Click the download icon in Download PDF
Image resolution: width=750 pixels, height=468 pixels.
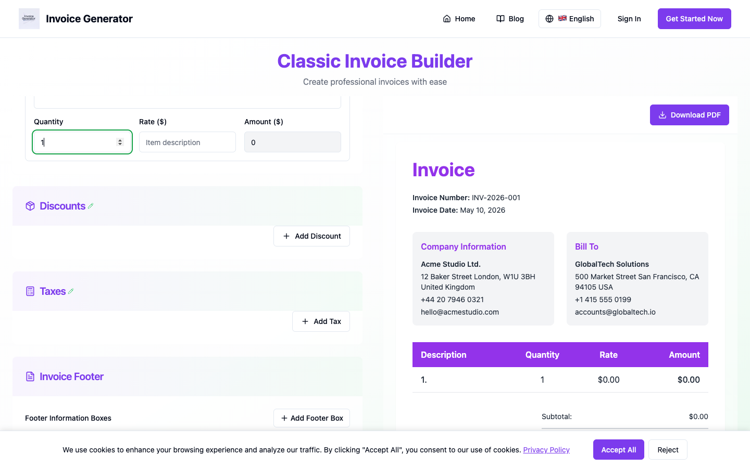[x=662, y=115]
